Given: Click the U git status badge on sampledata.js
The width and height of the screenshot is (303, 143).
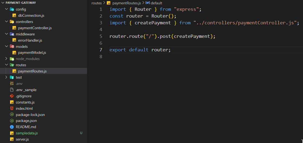Looking at the screenshot, I should (x=81, y=133).
